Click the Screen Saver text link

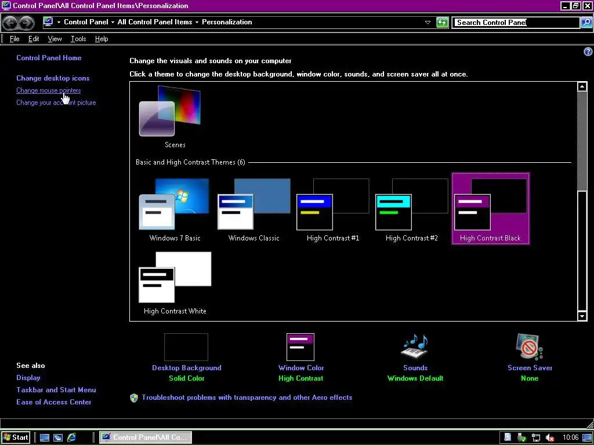[530, 368]
